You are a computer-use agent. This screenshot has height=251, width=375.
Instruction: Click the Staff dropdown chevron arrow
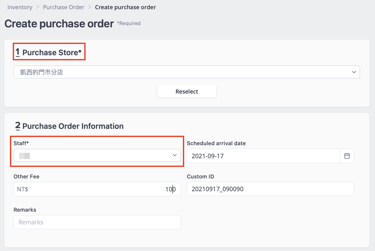(x=175, y=155)
